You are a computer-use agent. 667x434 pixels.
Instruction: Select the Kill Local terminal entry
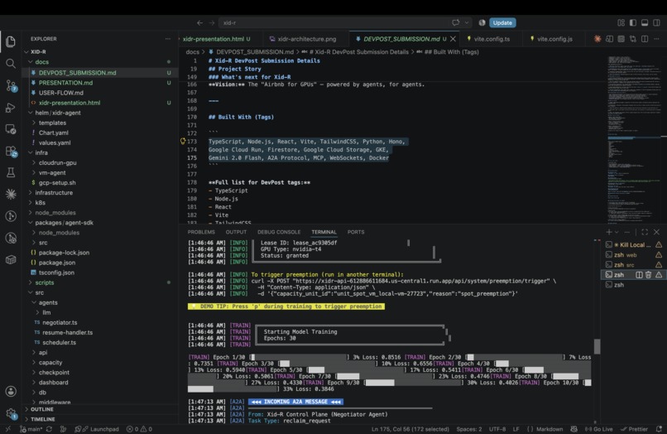[x=633, y=245]
